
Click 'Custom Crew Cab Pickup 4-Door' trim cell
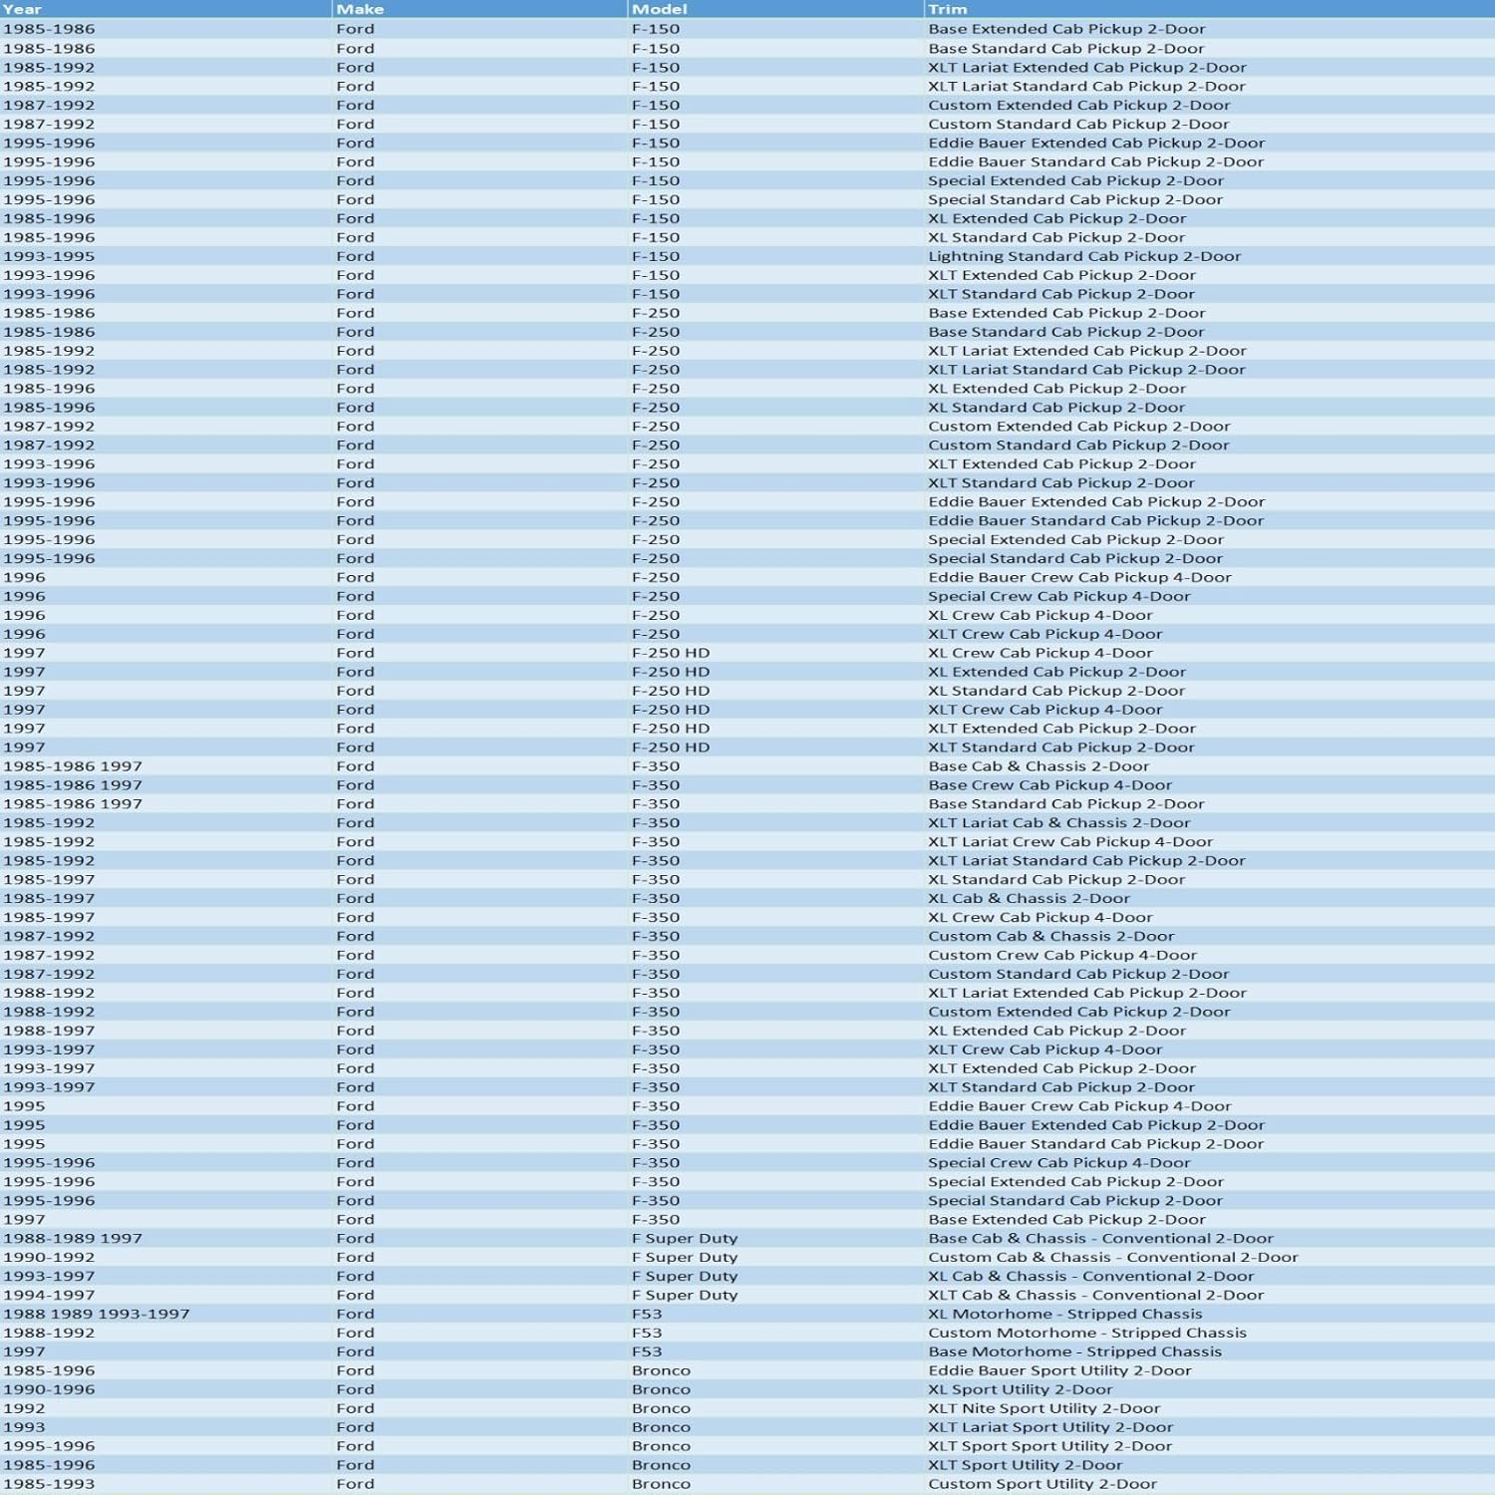click(x=1062, y=955)
